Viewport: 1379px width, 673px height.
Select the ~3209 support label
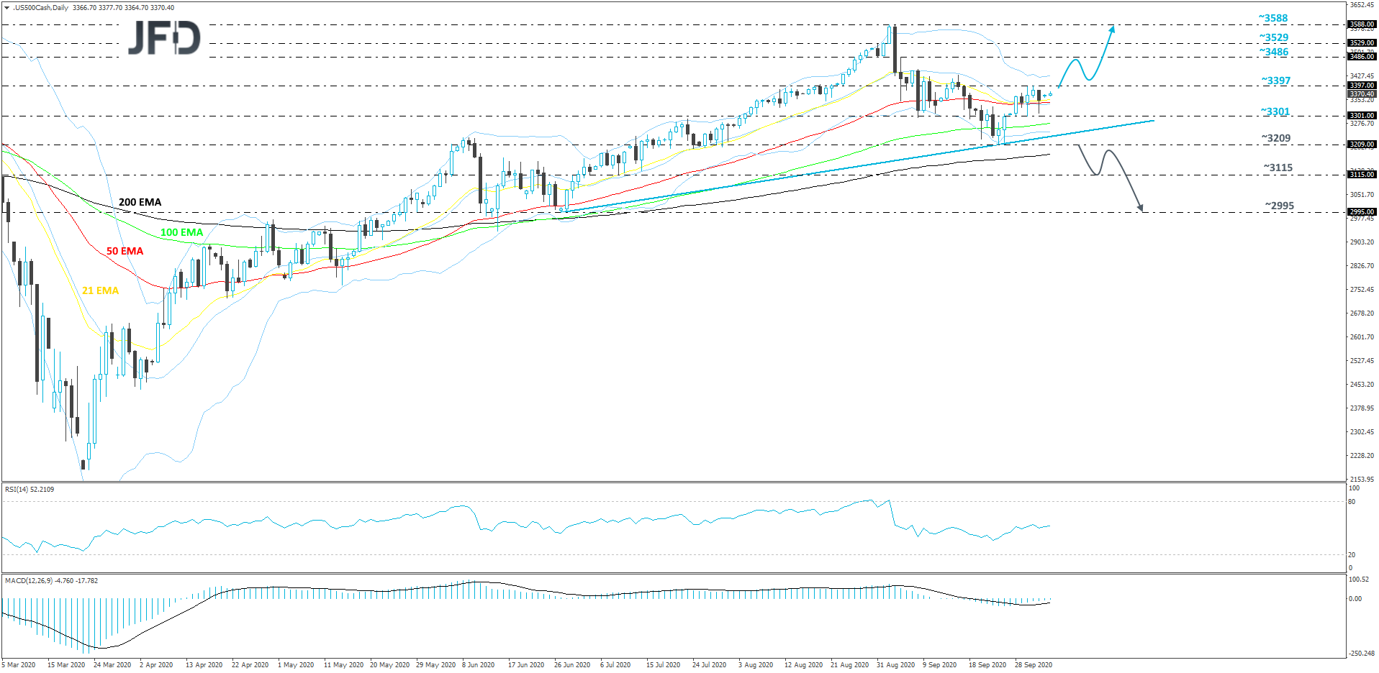[1276, 139]
